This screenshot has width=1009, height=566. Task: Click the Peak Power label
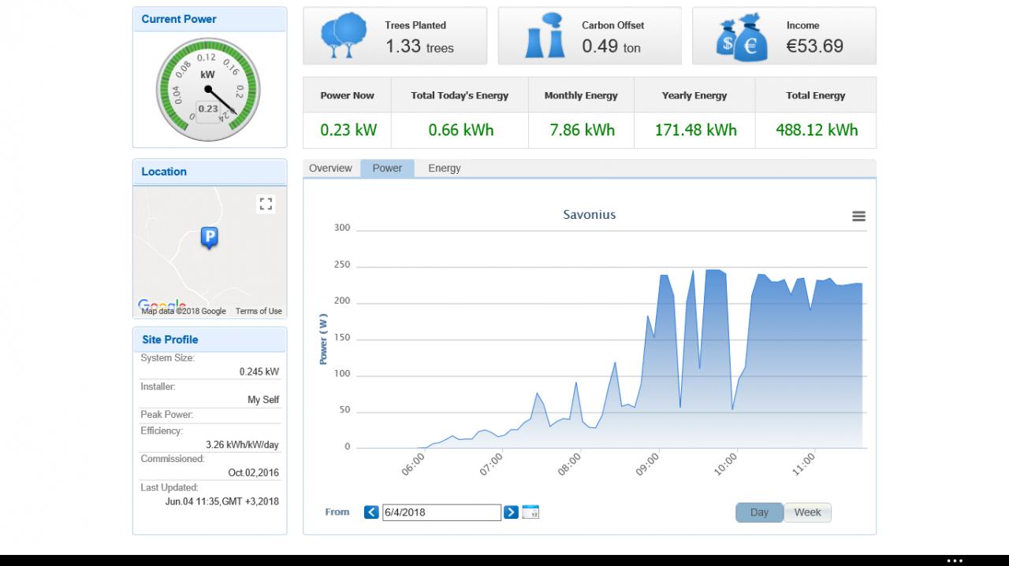[167, 415]
